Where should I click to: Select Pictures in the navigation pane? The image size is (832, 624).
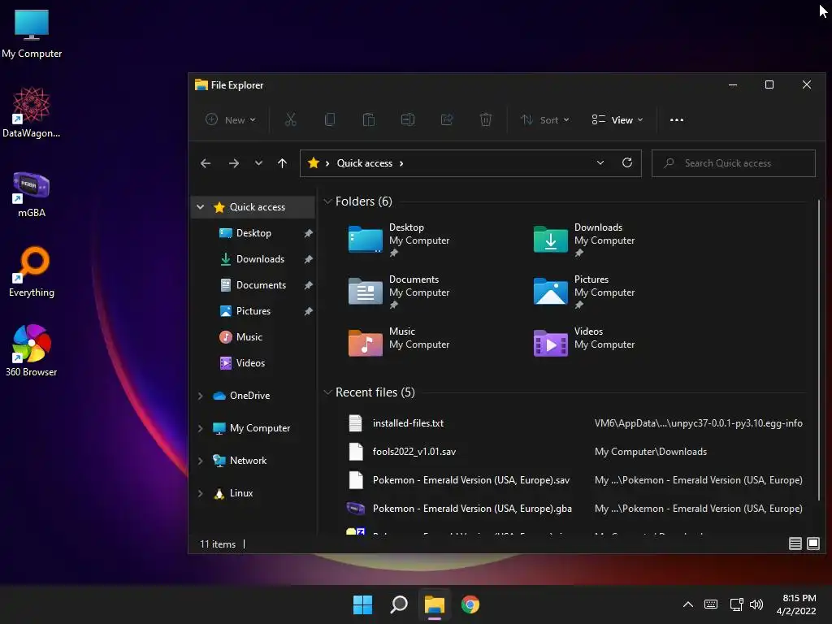253,311
